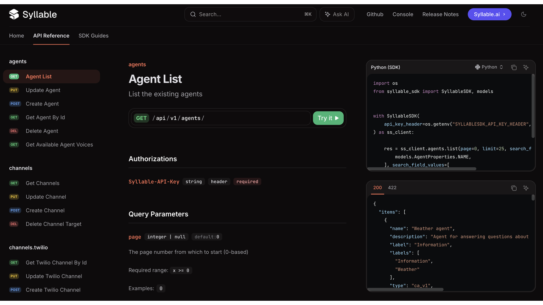Open Get Channels page
The width and height of the screenshot is (543, 305).
click(x=42, y=183)
